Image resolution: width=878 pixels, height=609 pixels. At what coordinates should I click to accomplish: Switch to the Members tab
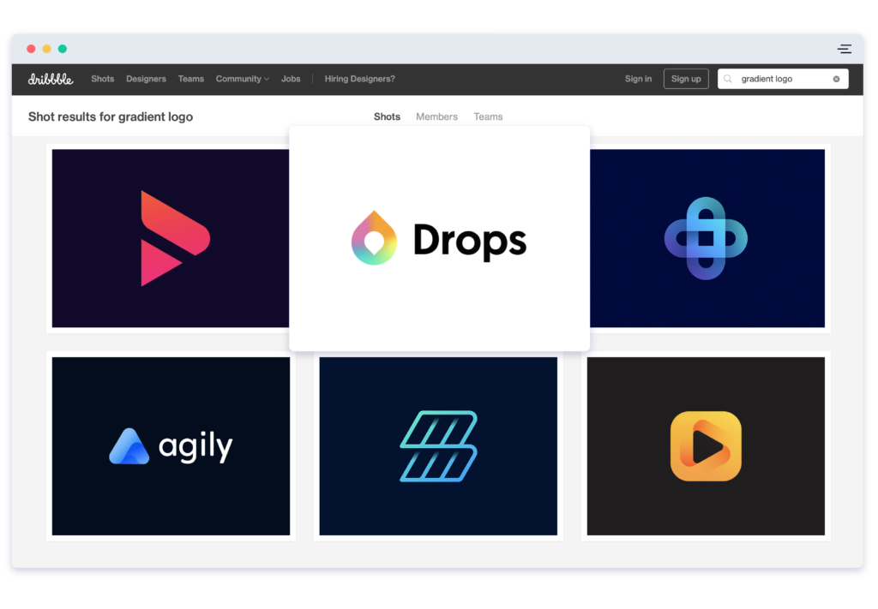tap(436, 116)
